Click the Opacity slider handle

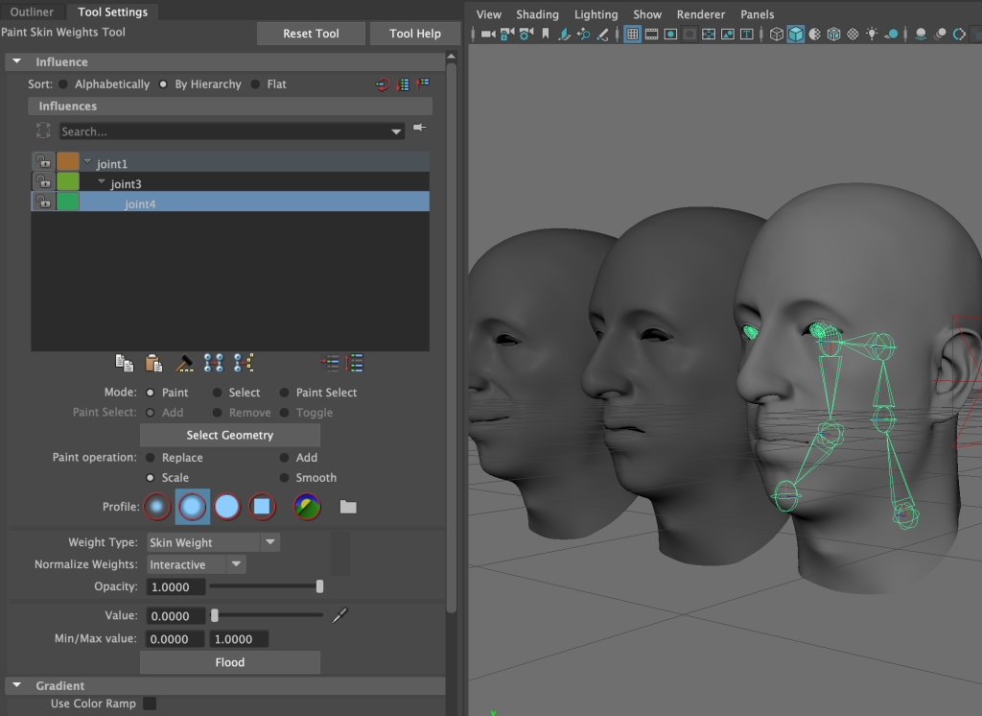[319, 586]
